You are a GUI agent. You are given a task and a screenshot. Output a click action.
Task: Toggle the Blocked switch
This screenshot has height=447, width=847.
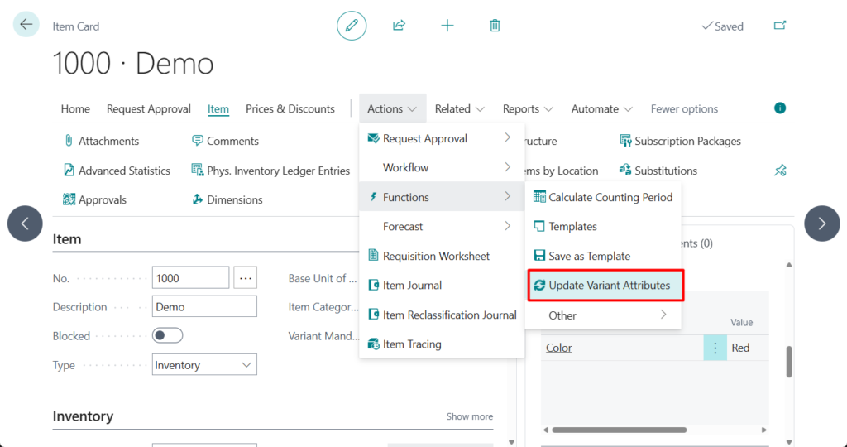click(168, 336)
